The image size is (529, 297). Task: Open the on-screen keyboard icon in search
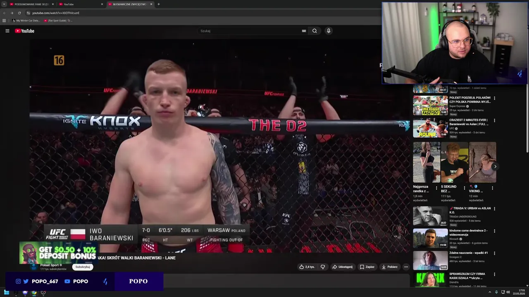304,31
